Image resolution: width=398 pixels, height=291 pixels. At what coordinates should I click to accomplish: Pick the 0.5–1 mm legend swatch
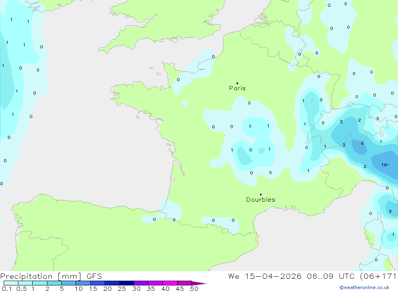[x=25, y=283]
